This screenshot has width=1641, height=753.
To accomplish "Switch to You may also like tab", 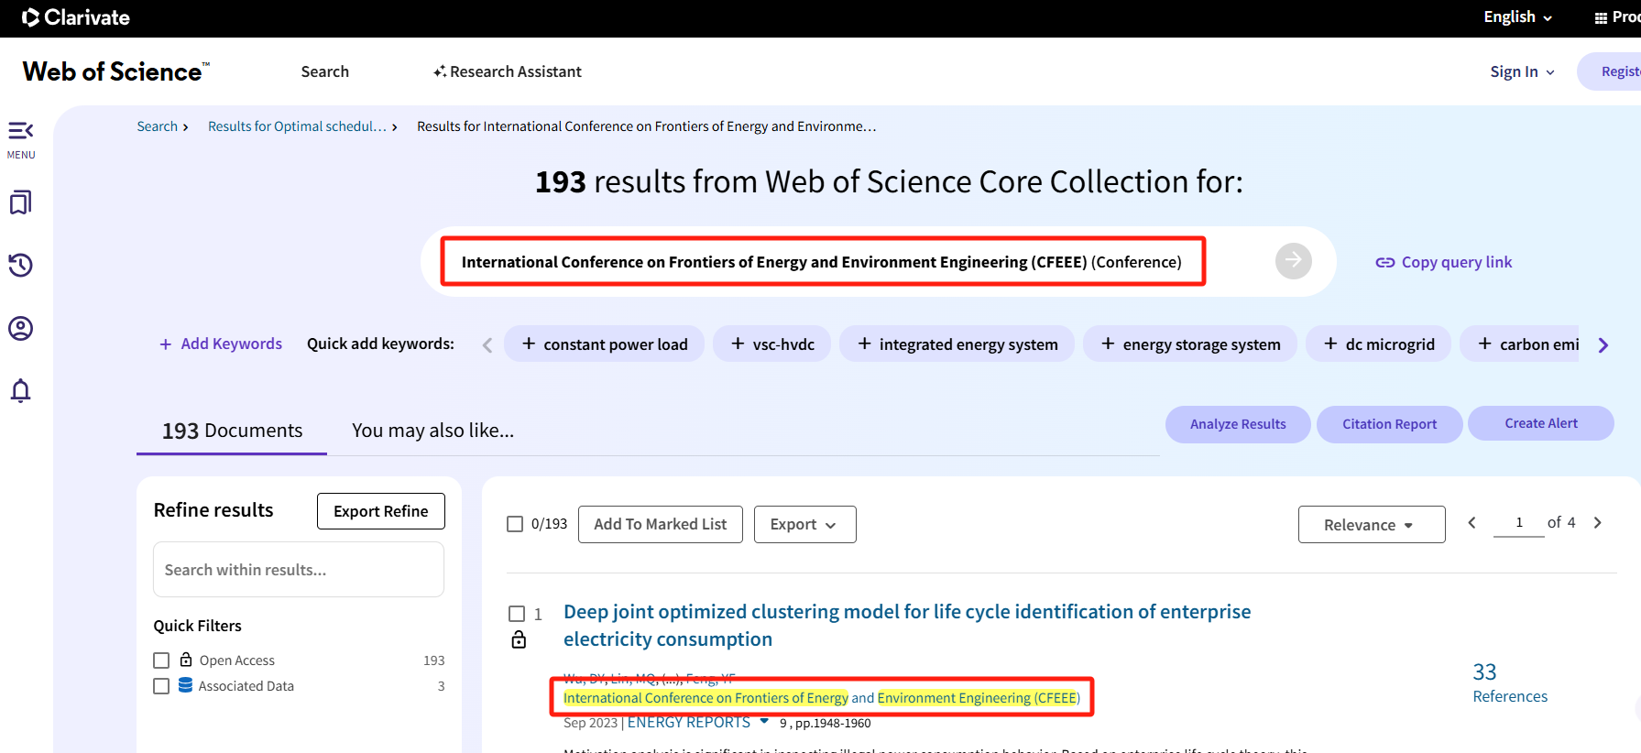I will tap(432, 431).
